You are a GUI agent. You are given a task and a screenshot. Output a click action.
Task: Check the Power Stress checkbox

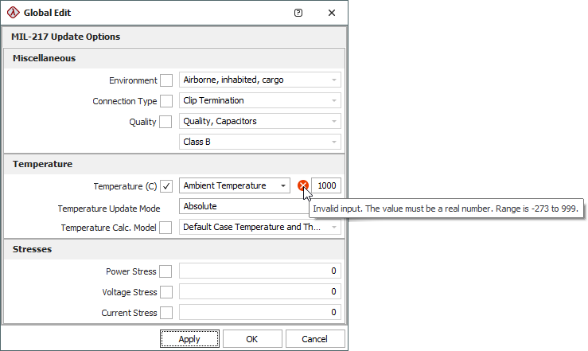point(165,271)
